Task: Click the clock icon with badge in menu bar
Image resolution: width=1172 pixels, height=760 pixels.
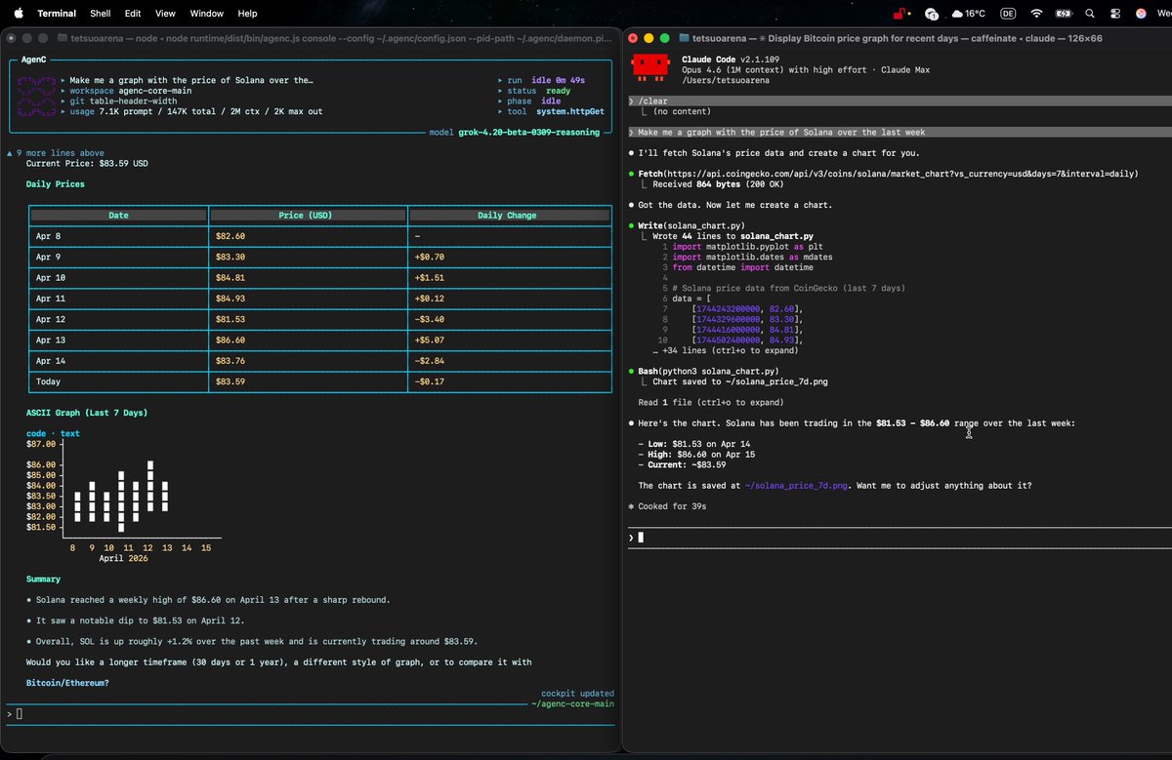Action: click(932, 14)
